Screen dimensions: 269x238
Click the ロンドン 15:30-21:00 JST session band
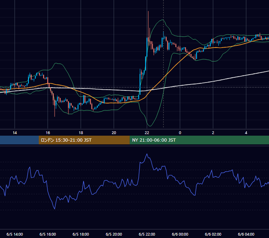84,140
